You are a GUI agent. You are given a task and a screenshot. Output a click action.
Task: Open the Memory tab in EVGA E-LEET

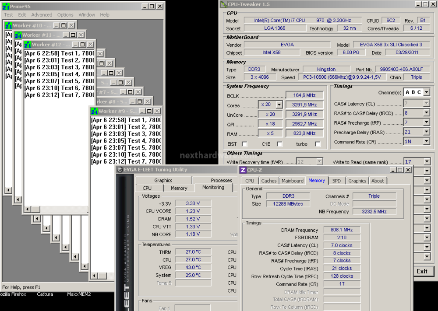(x=179, y=188)
